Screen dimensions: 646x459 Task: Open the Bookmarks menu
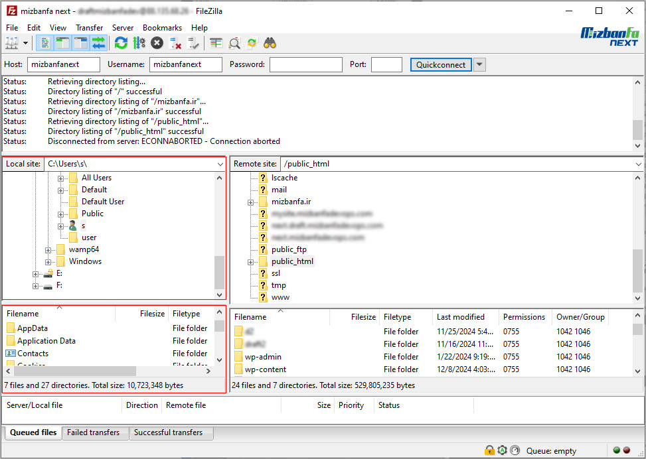click(162, 28)
